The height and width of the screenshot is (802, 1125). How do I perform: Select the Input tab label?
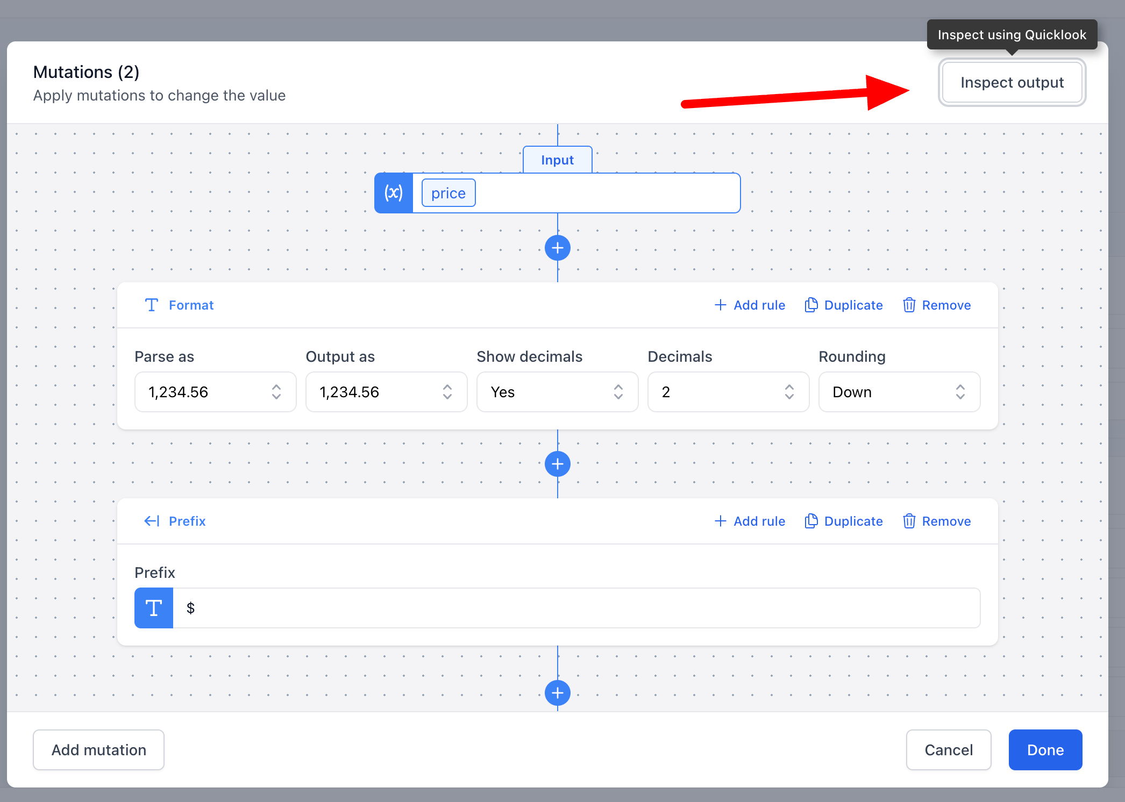click(557, 160)
